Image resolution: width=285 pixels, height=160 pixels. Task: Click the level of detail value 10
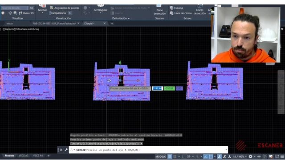coord(32,8)
